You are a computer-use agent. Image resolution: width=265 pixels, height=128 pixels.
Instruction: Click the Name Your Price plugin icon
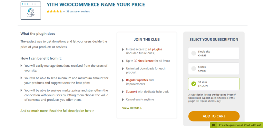pos(31,11)
